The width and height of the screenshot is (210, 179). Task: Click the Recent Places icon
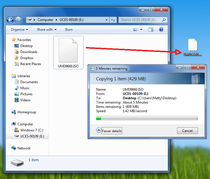coord(17,64)
